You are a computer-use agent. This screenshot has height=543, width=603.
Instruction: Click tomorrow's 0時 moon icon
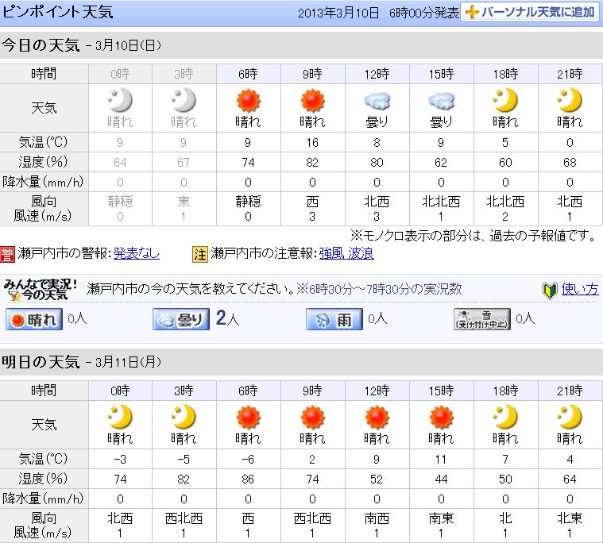coord(120,417)
